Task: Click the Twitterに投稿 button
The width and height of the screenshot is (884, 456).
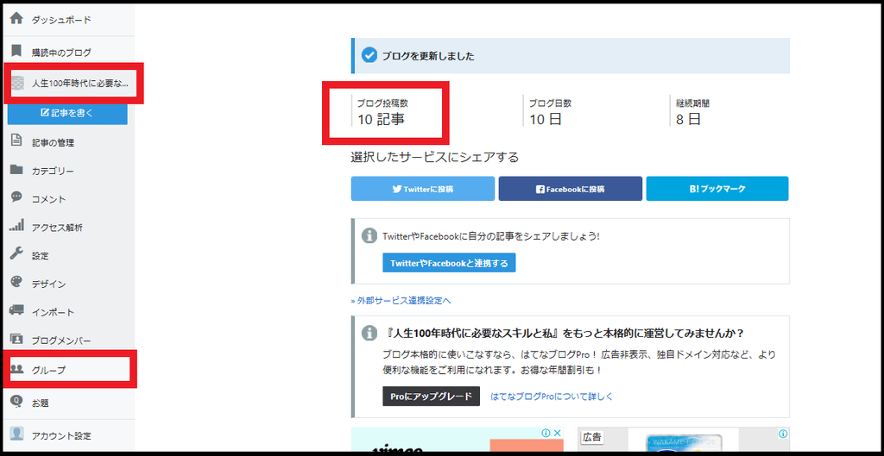Action: coord(423,189)
